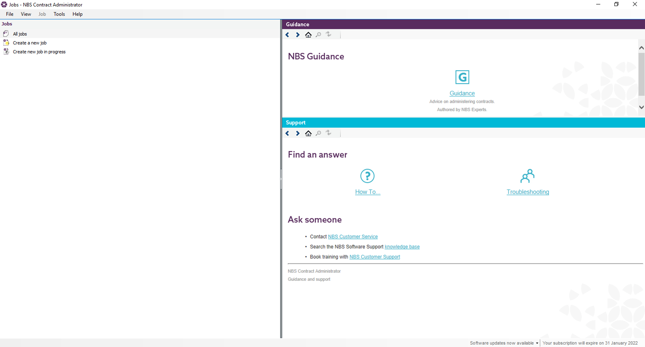This screenshot has height=347, width=645.
Task: Click Software updates now available status text
Action: (501, 343)
